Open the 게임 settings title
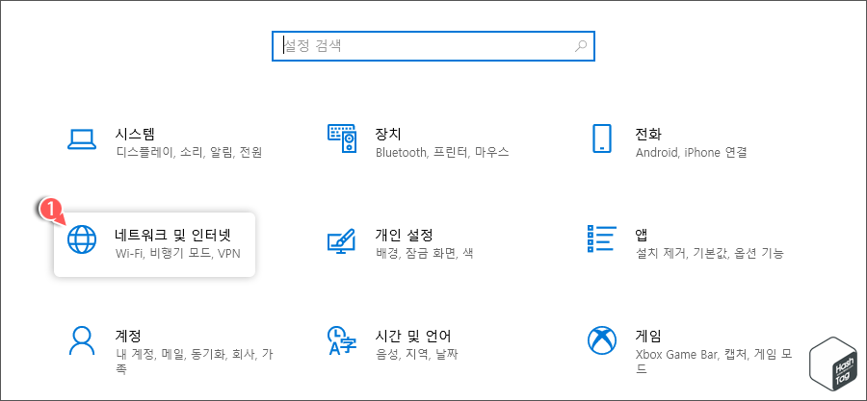Image resolution: width=867 pixels, height=401 pixels. click(x=648, y=336)
